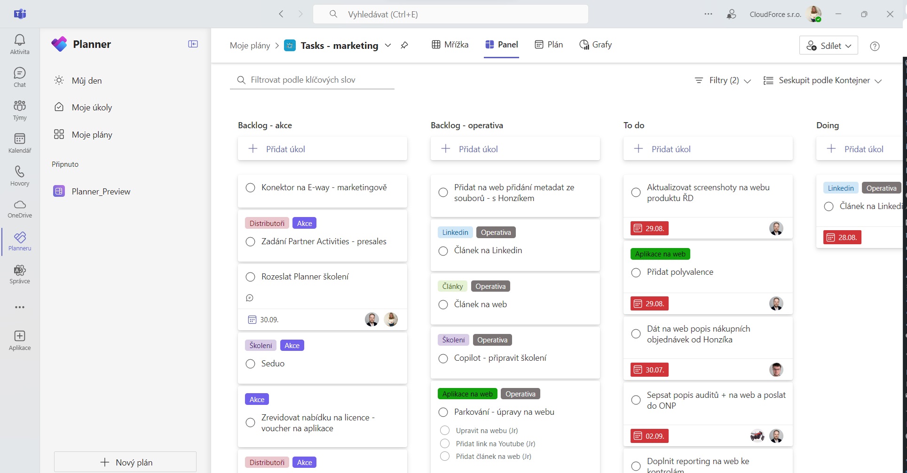This screenshot has height=473, width=907.
Task: Focus the Vyhledávat search box
Action: click(450, 14)
